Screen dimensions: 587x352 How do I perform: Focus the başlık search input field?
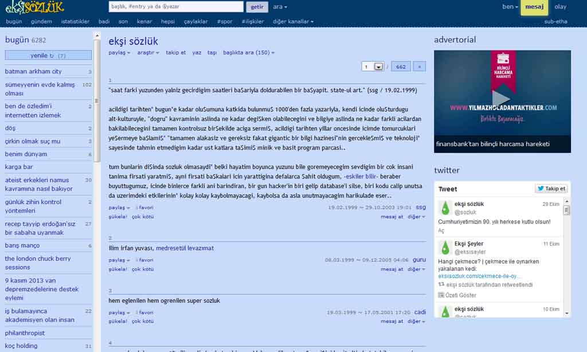[x=176, y=7]
